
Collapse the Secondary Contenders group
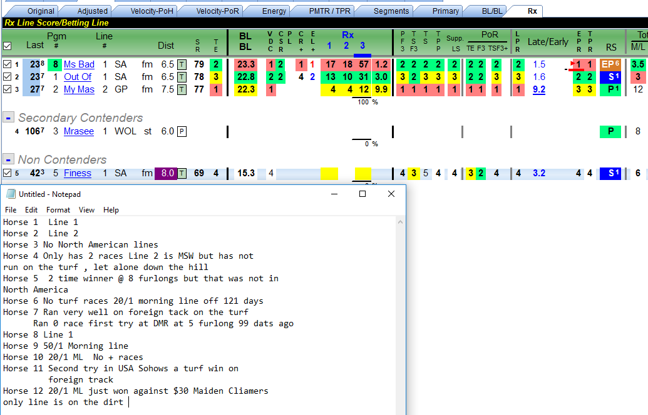click(8, 117)
